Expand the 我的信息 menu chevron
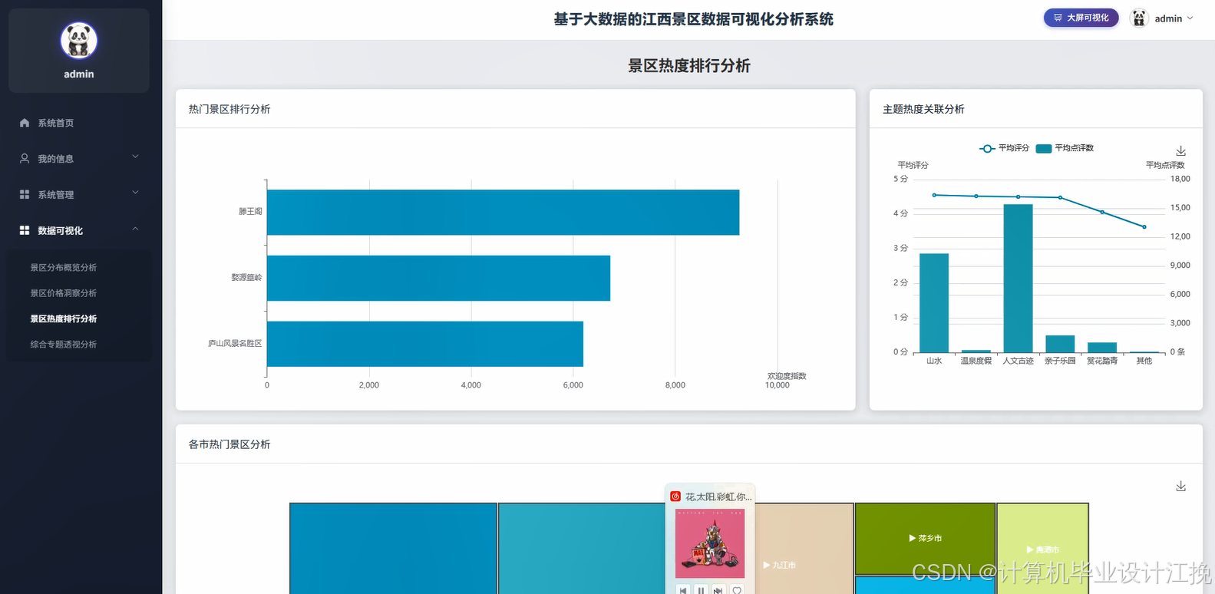The image size is (1215, 594). [x=135, y=157]
